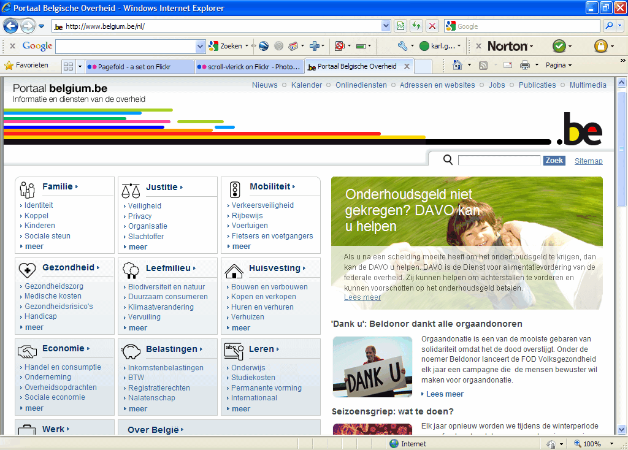Click the browser Forward arrow button
Viewport: 628px width, 450px height.
(28, 26)
